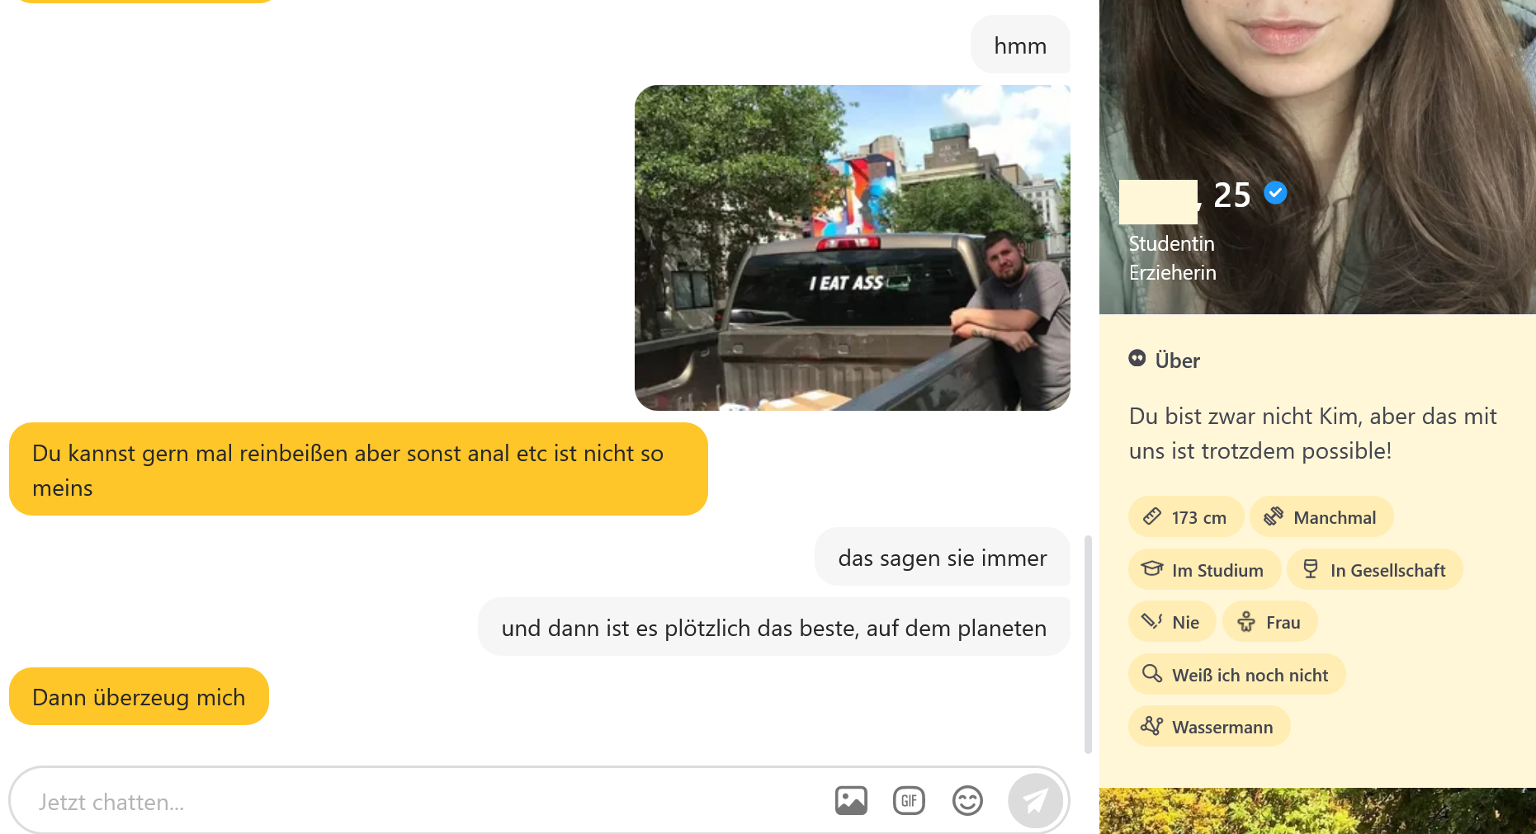Select the 'Manchmal' workout chip
This screenshot has height=834, width=1536.
pos(1321,517)
